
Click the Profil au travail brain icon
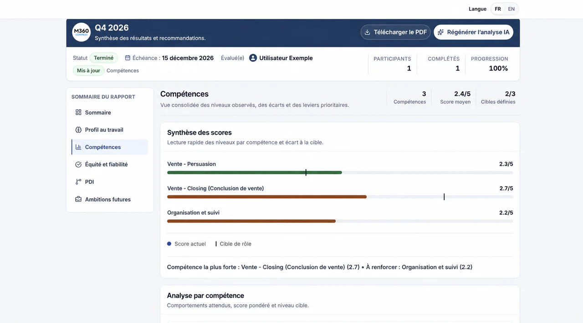78,130
